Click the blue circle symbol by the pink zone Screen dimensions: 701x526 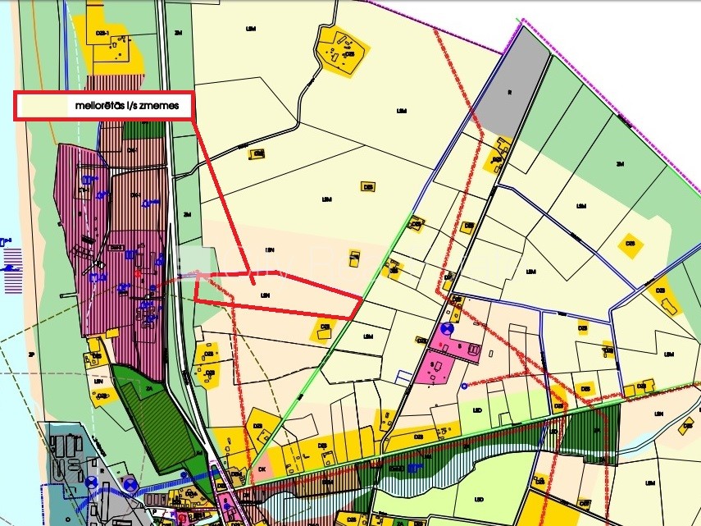pyautogui.click(x=447, y=329)
